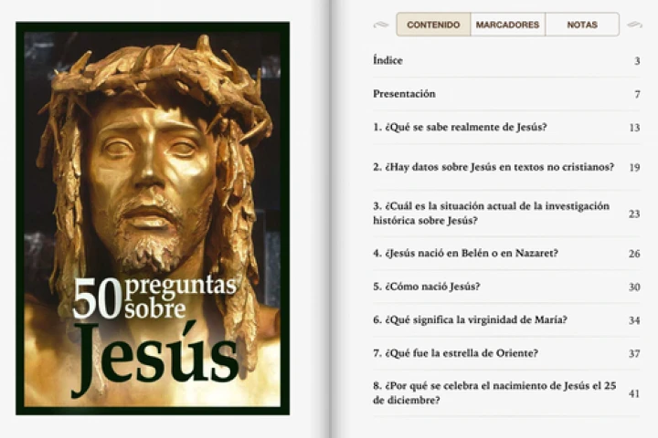
Task: Open the Índice entry
Action: (388, 61)
